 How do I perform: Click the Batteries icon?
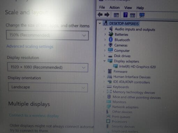pyautogui.click(x=111, y=34)
